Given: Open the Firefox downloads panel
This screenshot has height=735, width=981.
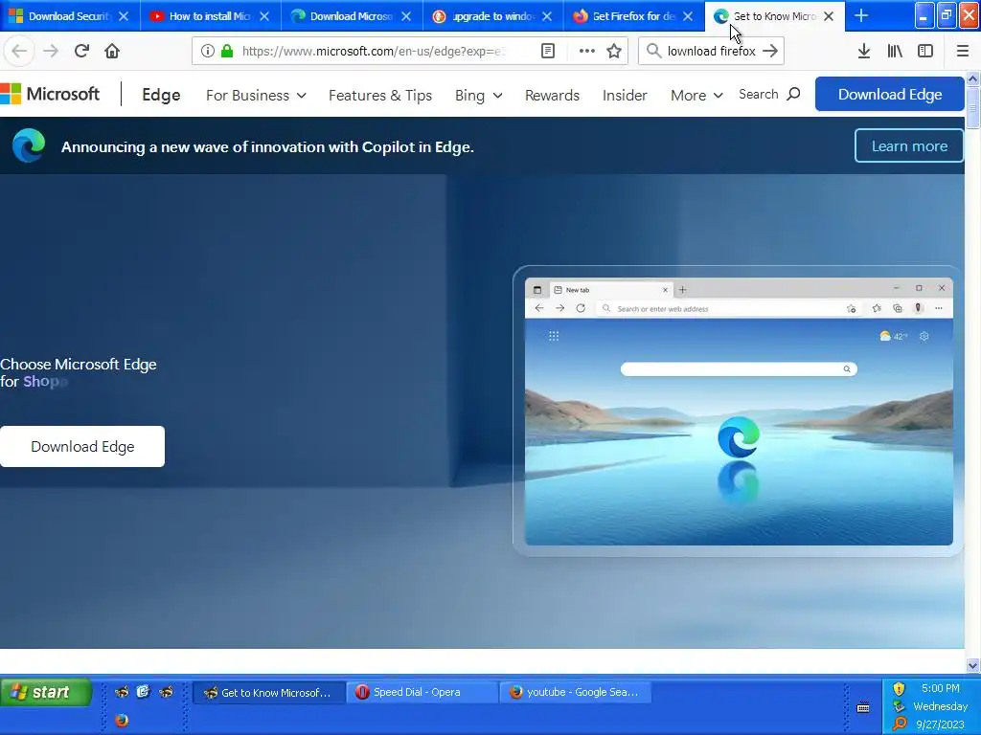Looking at the screenshot, I should [864, 52].
